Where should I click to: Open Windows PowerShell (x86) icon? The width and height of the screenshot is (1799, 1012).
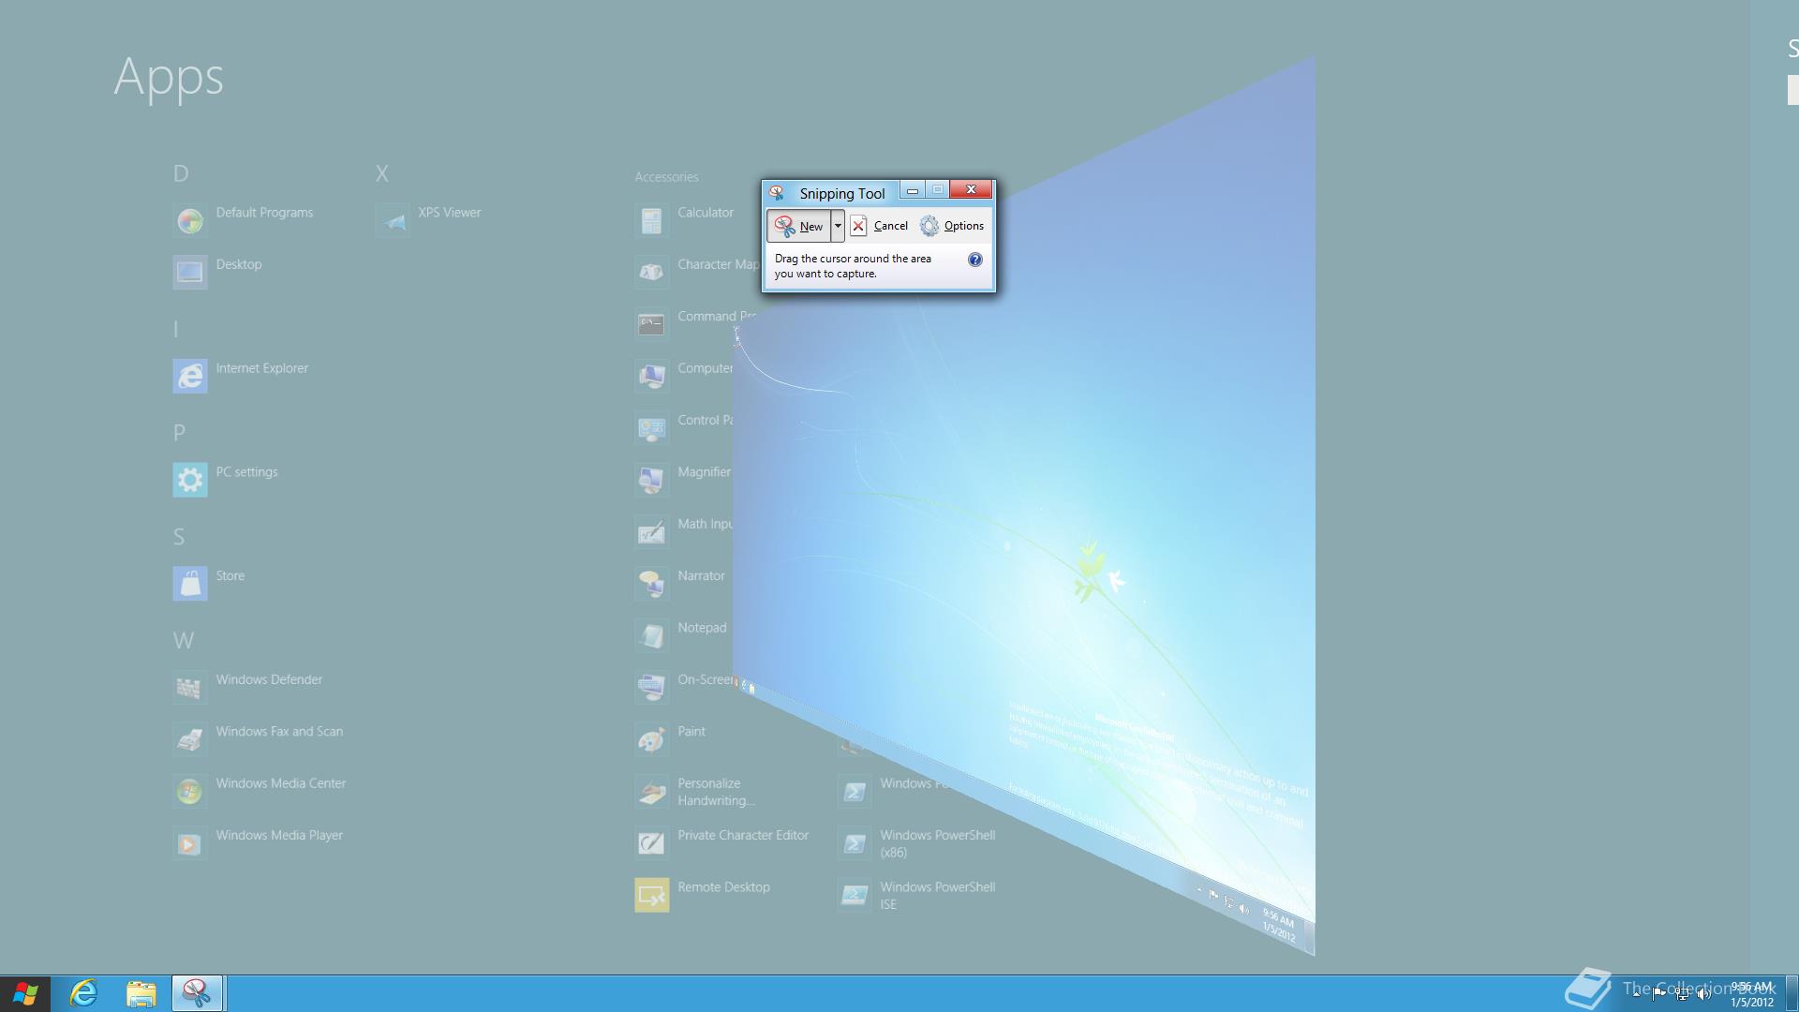855,844
